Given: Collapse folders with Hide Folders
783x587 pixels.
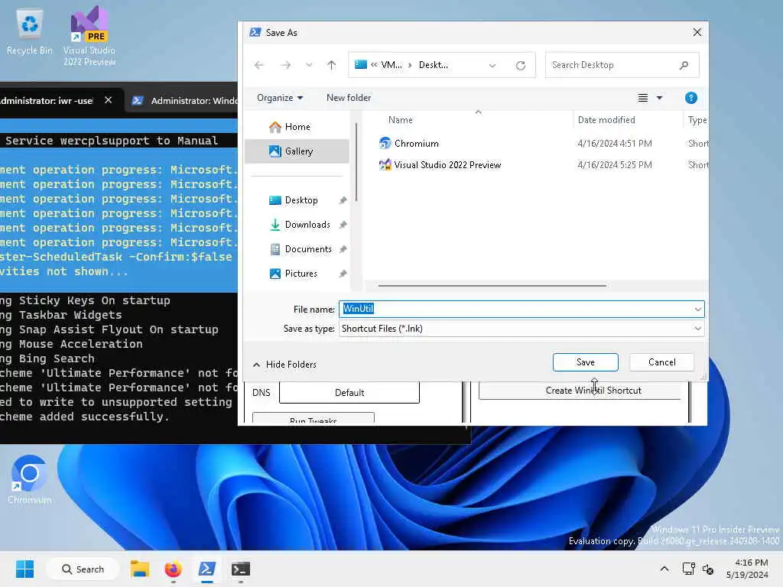Looking at the screenshot, I should coord(284,365).
